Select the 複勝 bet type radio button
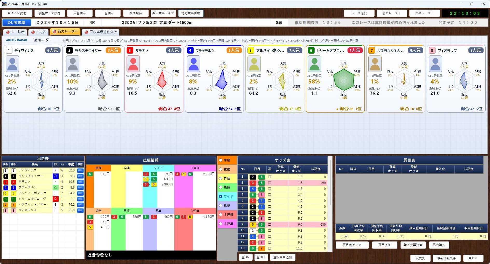 tap(221, 169)
